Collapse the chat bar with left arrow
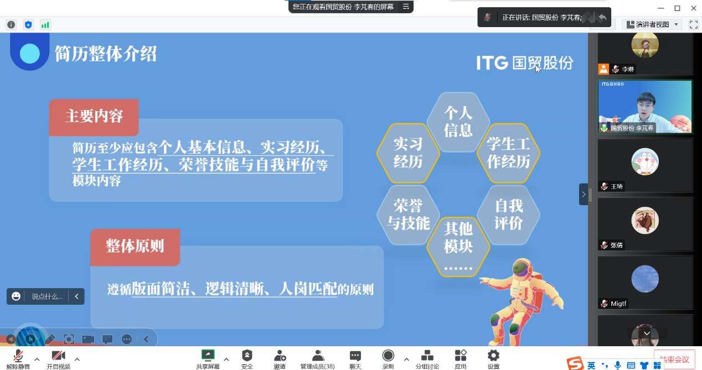The height and width of the screenshot is (370, 702). [76, 296]
